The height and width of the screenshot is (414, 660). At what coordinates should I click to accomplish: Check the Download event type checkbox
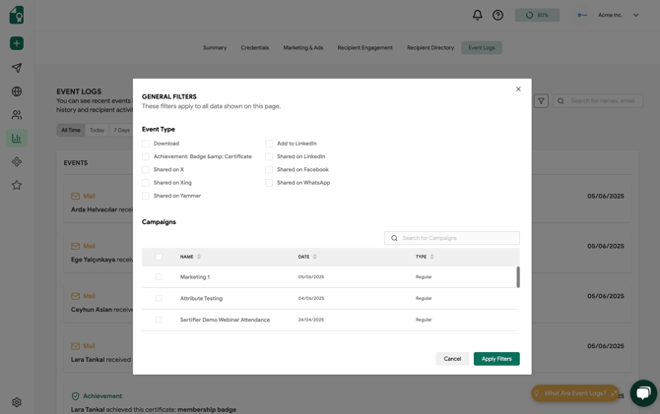(x=146, y=144)
